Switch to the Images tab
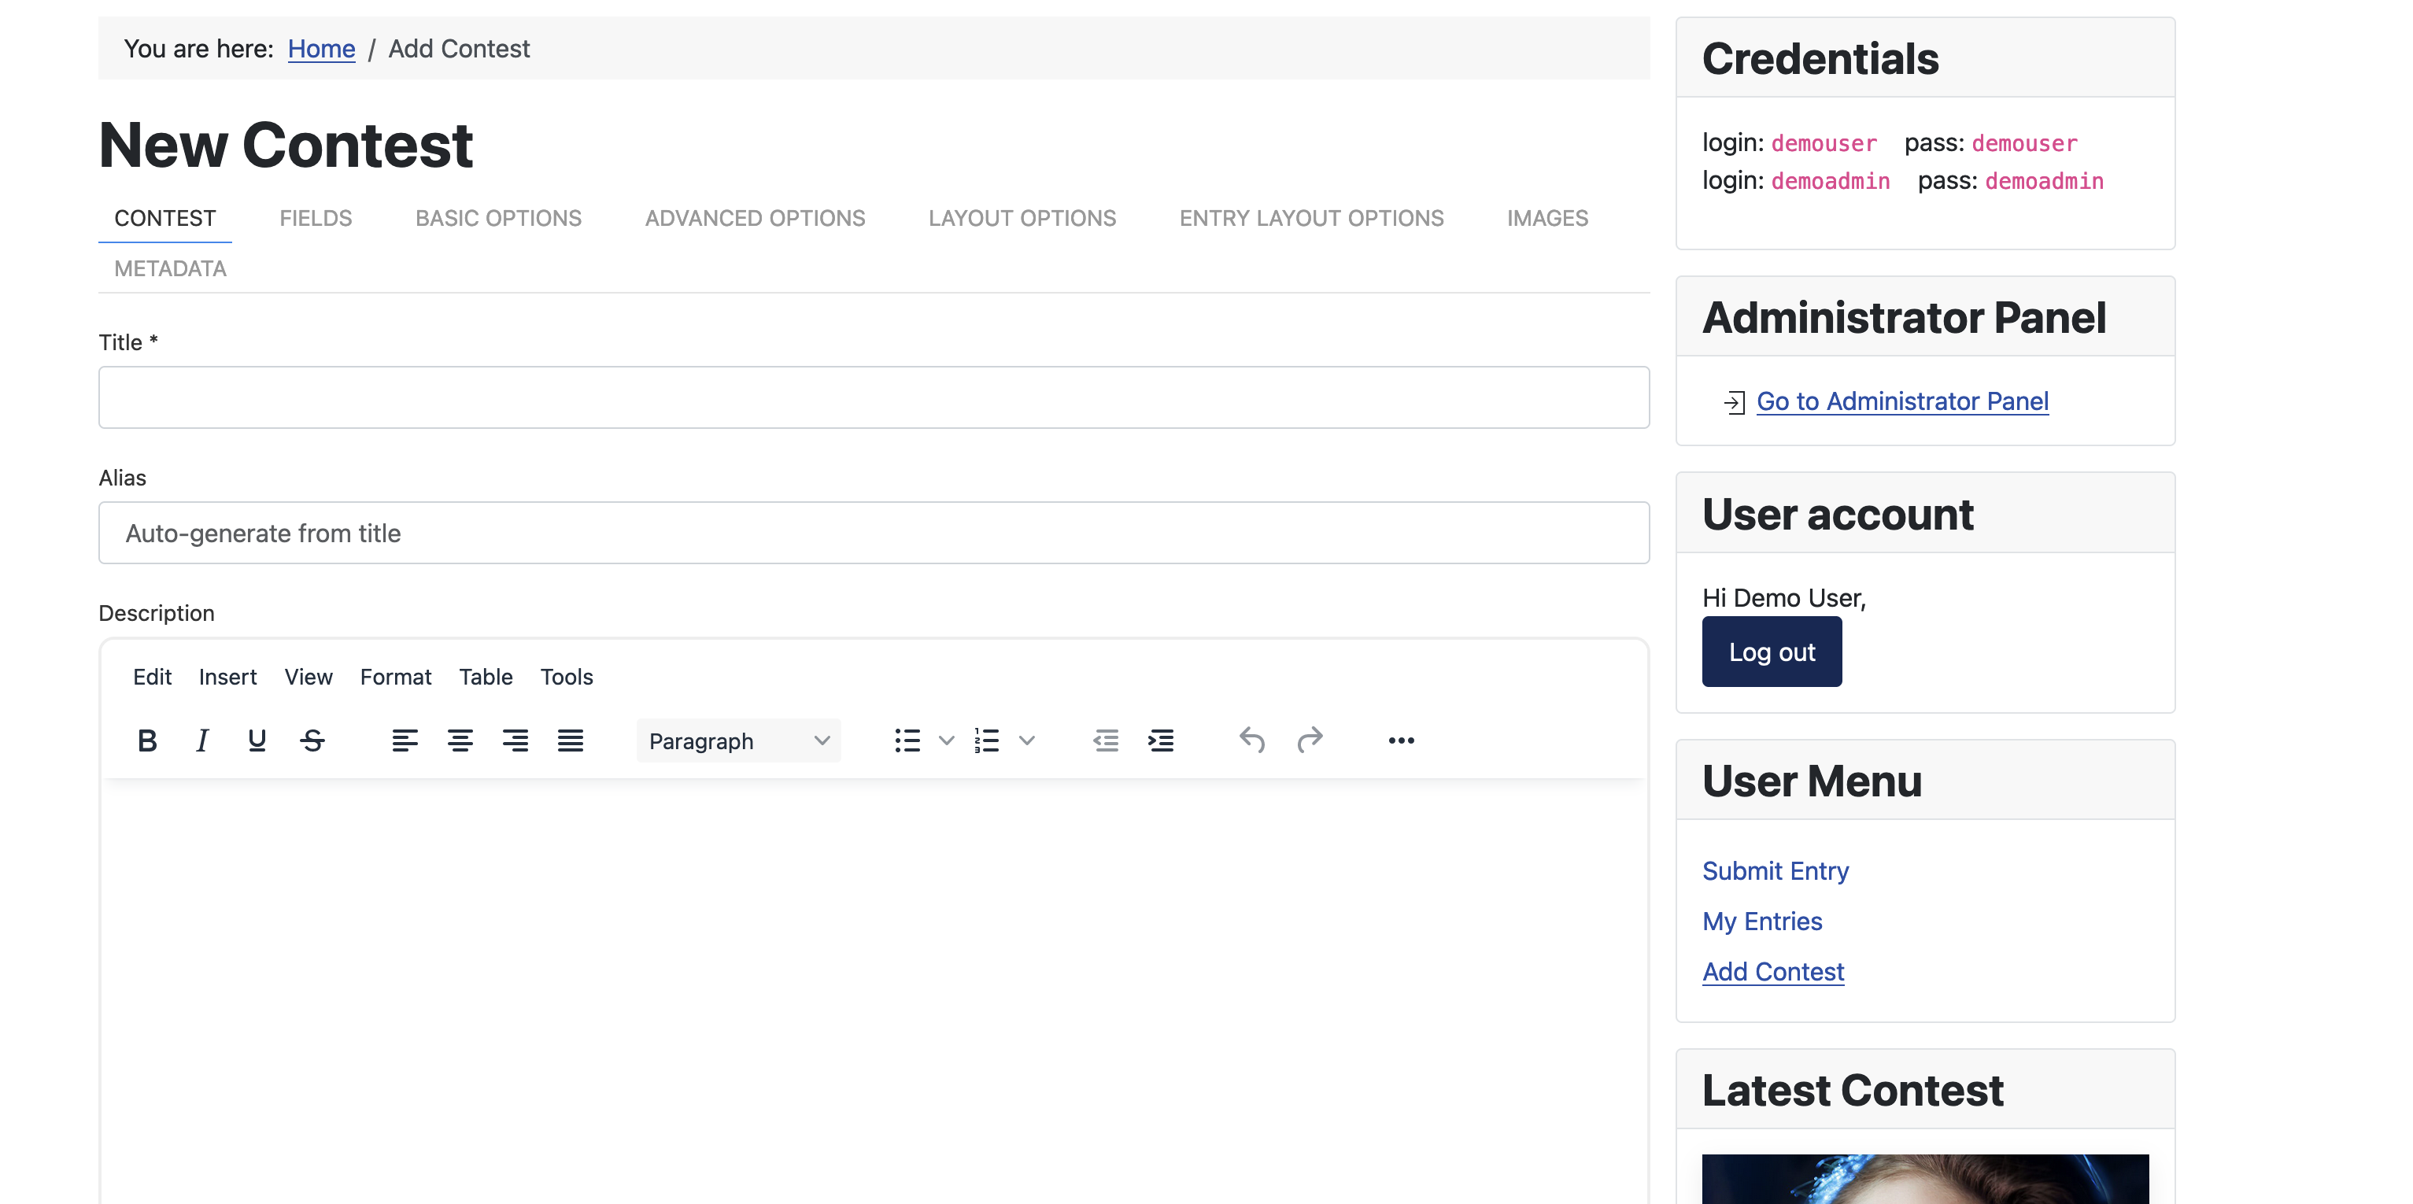 (1547, 218)
